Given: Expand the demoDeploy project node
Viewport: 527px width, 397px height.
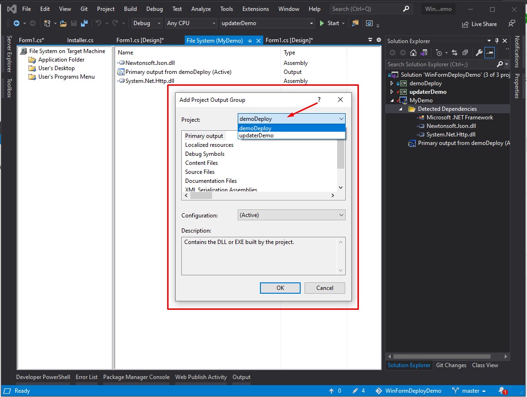Looking at the screenshot, I should (x=392, y=83).
